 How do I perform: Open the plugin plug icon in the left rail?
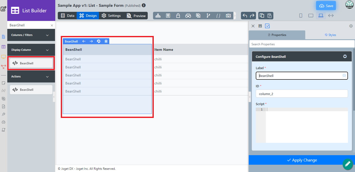[4, 114]
